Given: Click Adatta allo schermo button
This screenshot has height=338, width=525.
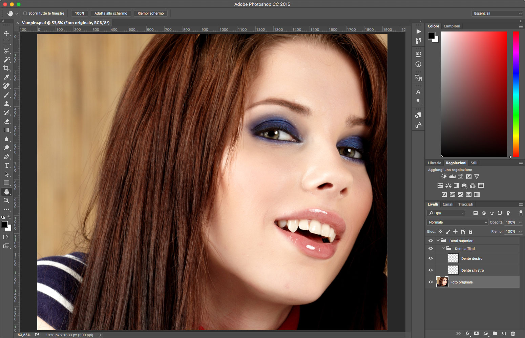Looking at the screenshot, I should [x=111, y=13].
